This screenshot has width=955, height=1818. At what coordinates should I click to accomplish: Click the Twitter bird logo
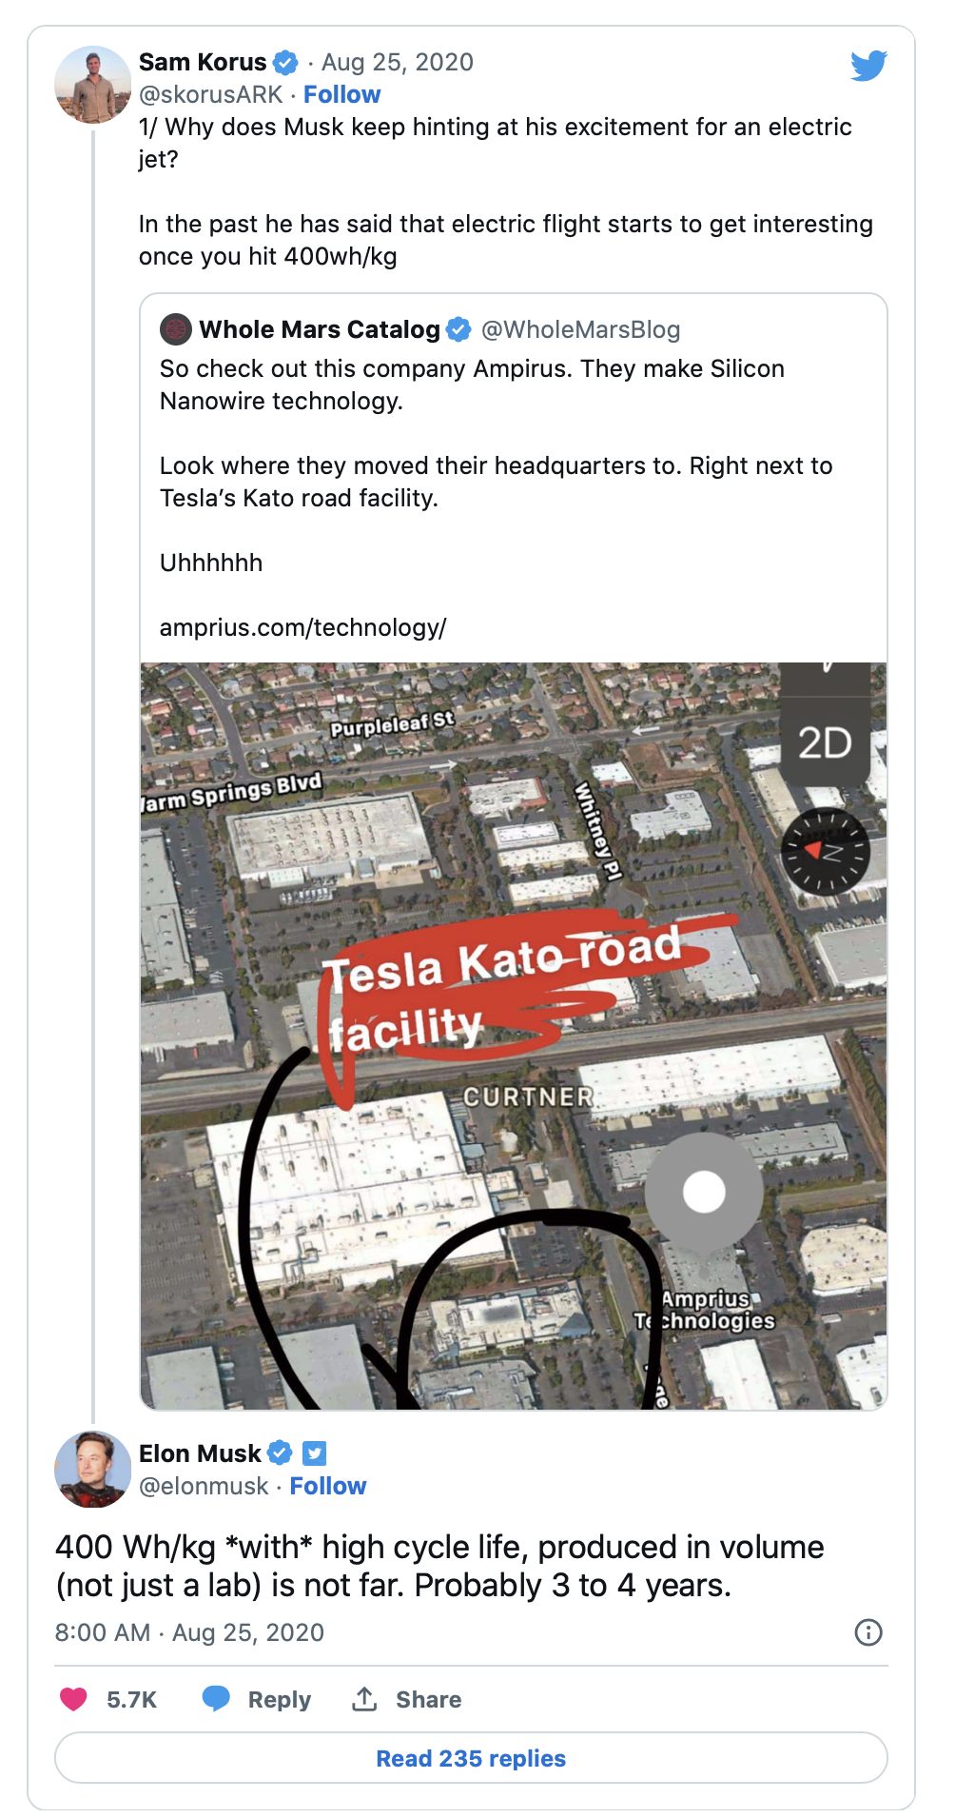click(868, 65)
